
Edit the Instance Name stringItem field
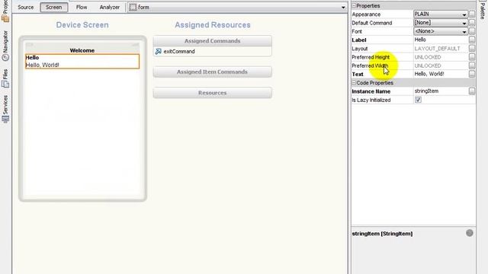tap(441, 91)
